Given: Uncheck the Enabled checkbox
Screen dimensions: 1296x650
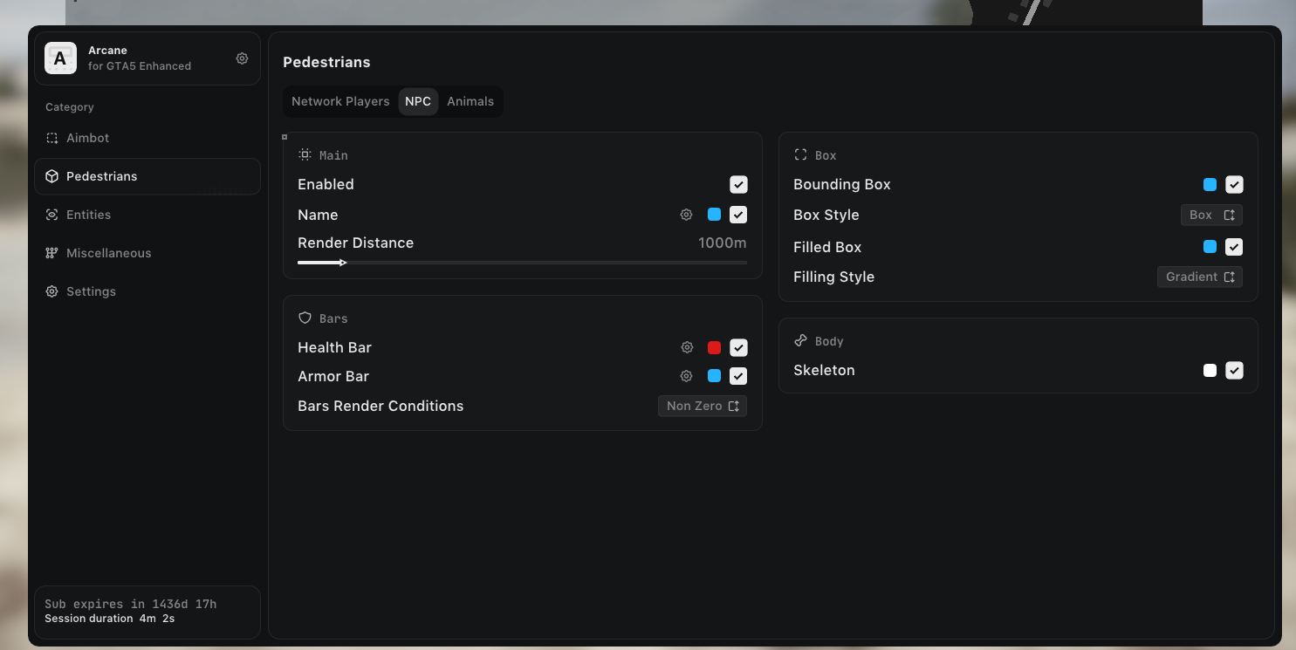Looking at the screenshot, I should coord(738,184).
